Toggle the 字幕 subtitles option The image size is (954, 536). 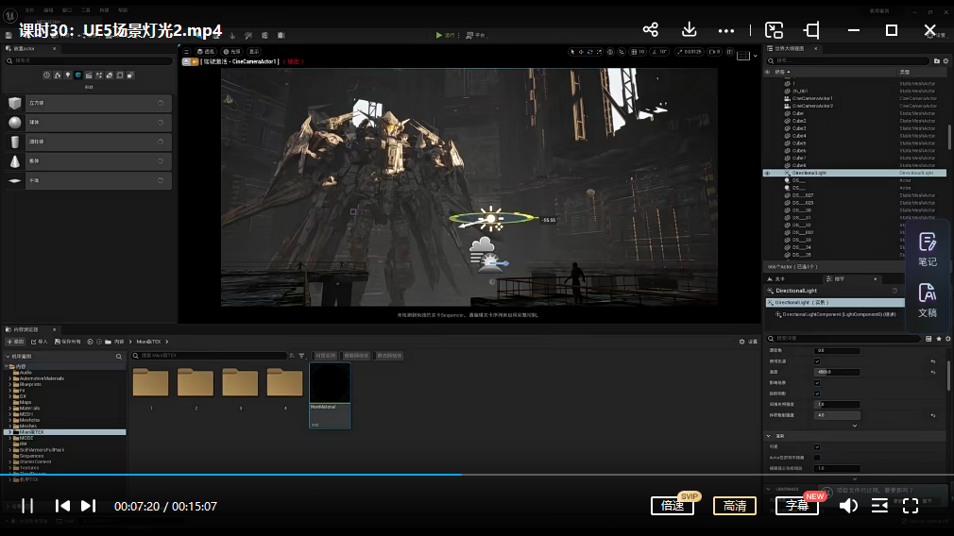pyautogui.click(x=797, y=506)
